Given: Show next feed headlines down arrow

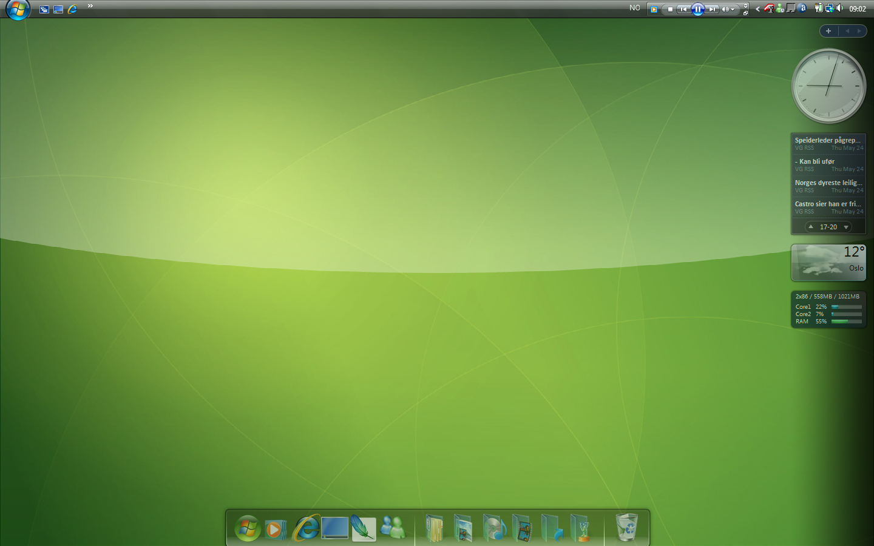Looking at the screenshot, I should 846,227.
